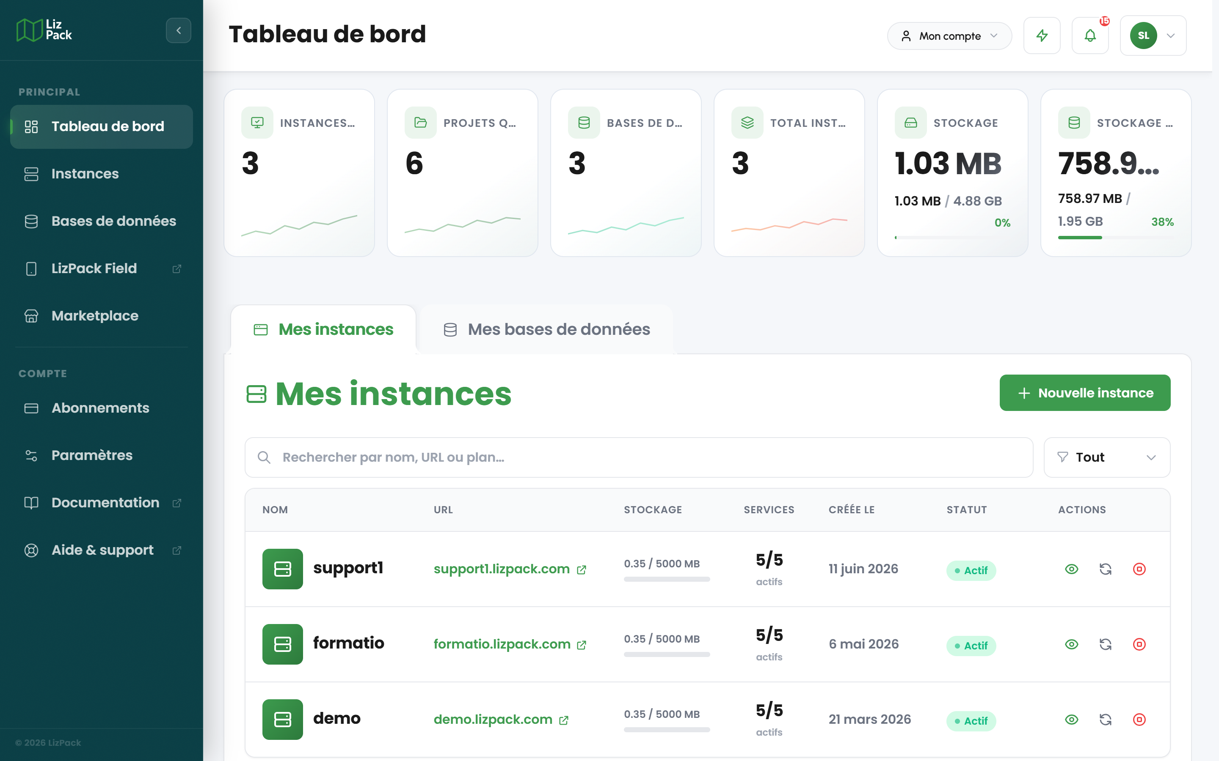
Task: Expand the Mon compte dropdown
Action: (x=949, y=36)
